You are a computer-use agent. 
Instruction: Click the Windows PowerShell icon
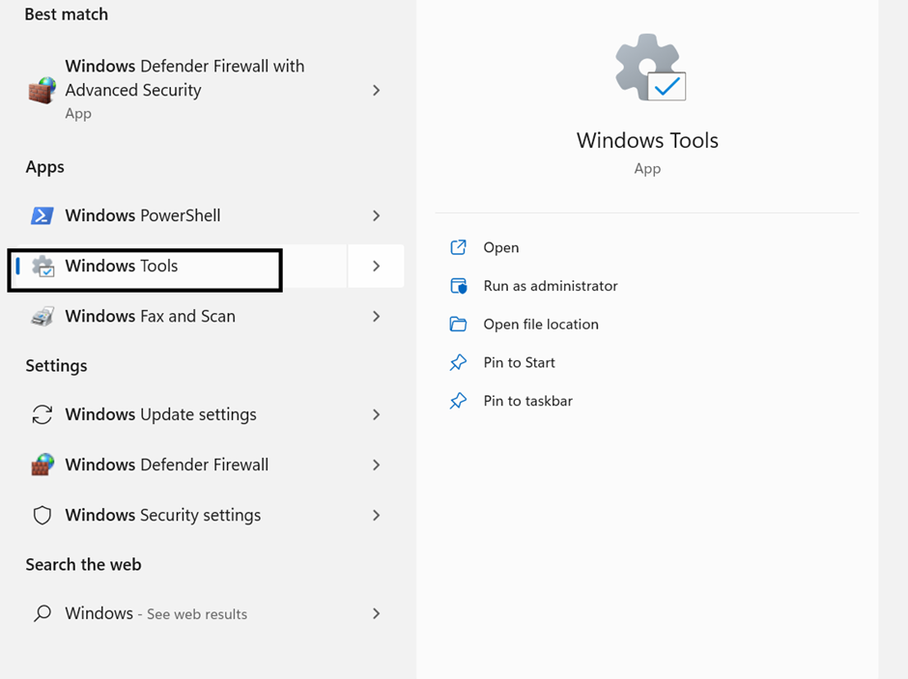(43, 215)
